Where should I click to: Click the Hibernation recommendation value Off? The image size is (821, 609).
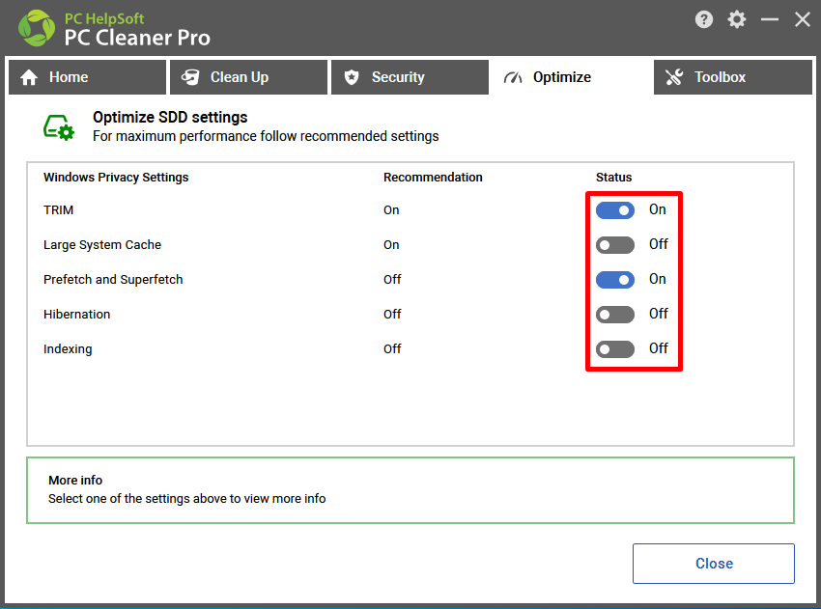pyautogui.click(x=392, y=315)
